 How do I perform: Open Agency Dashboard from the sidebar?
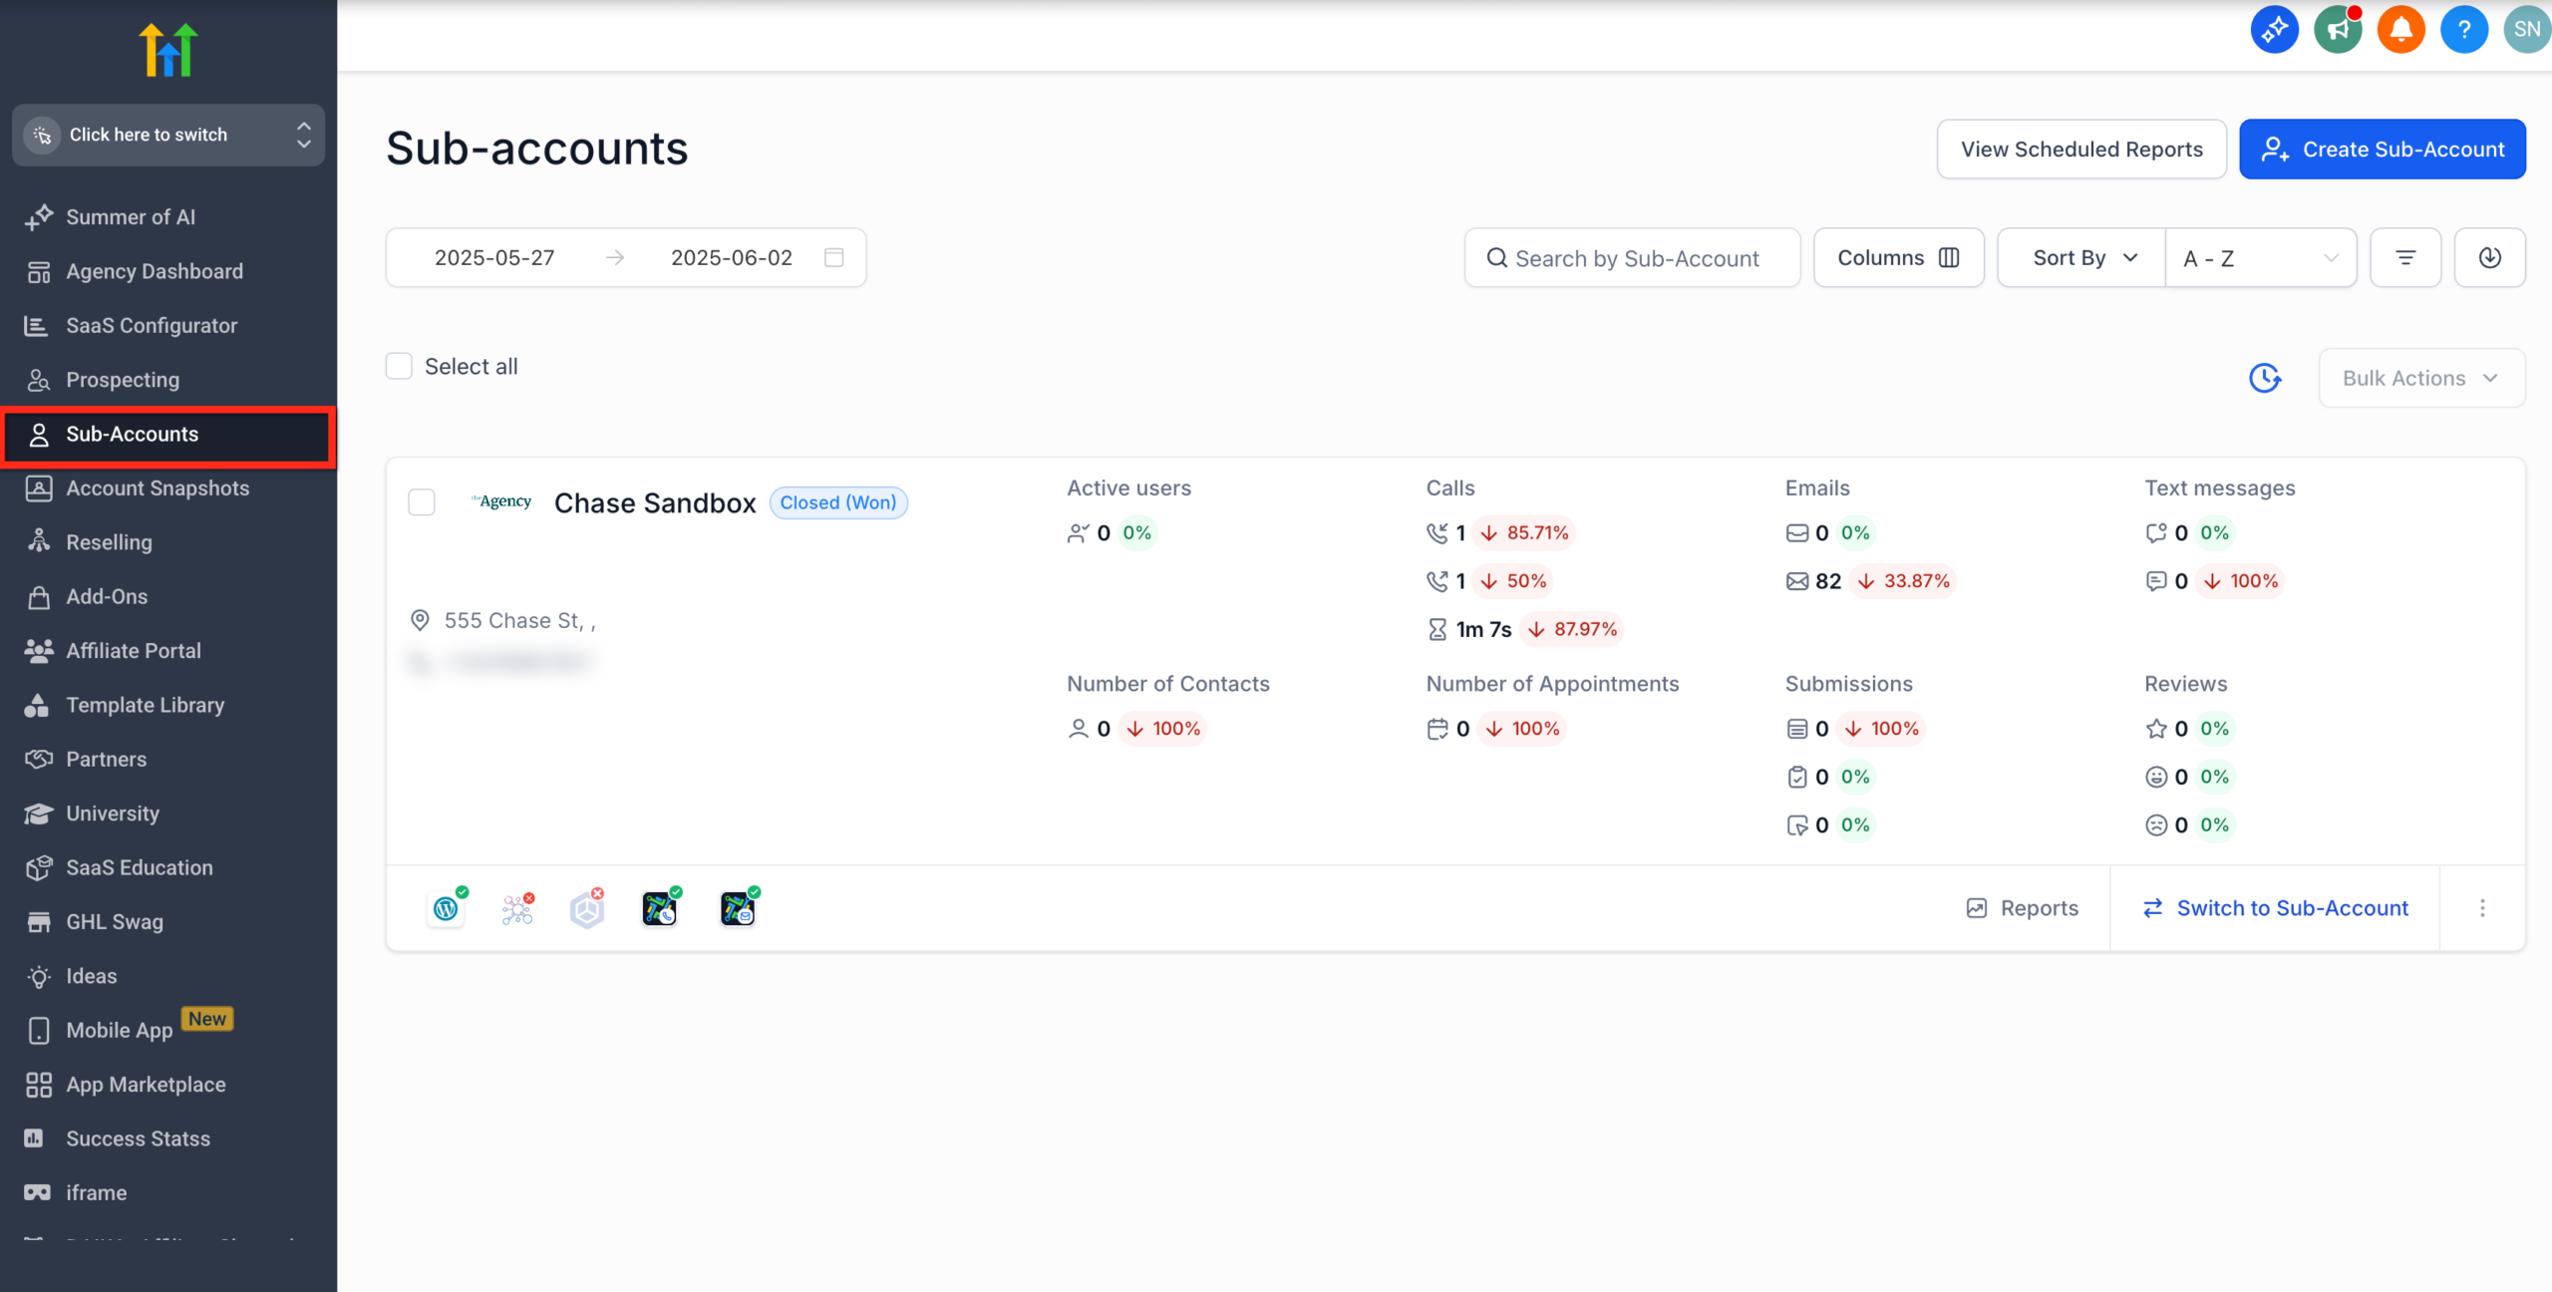(x=155, y=271)
